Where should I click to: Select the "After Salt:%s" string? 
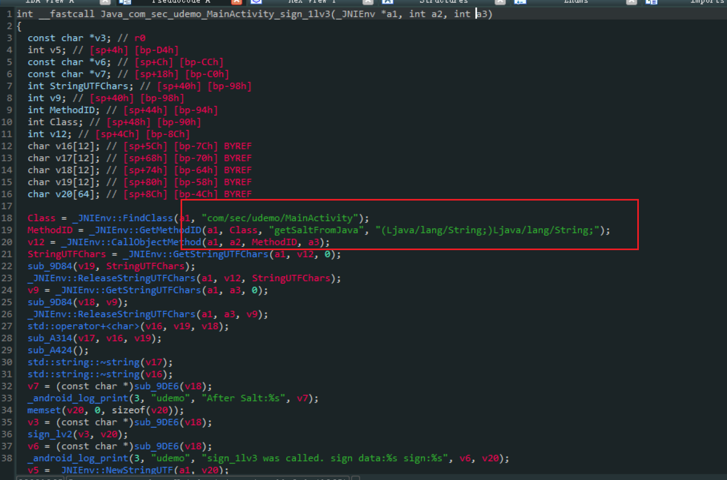(x=243, y=398)
